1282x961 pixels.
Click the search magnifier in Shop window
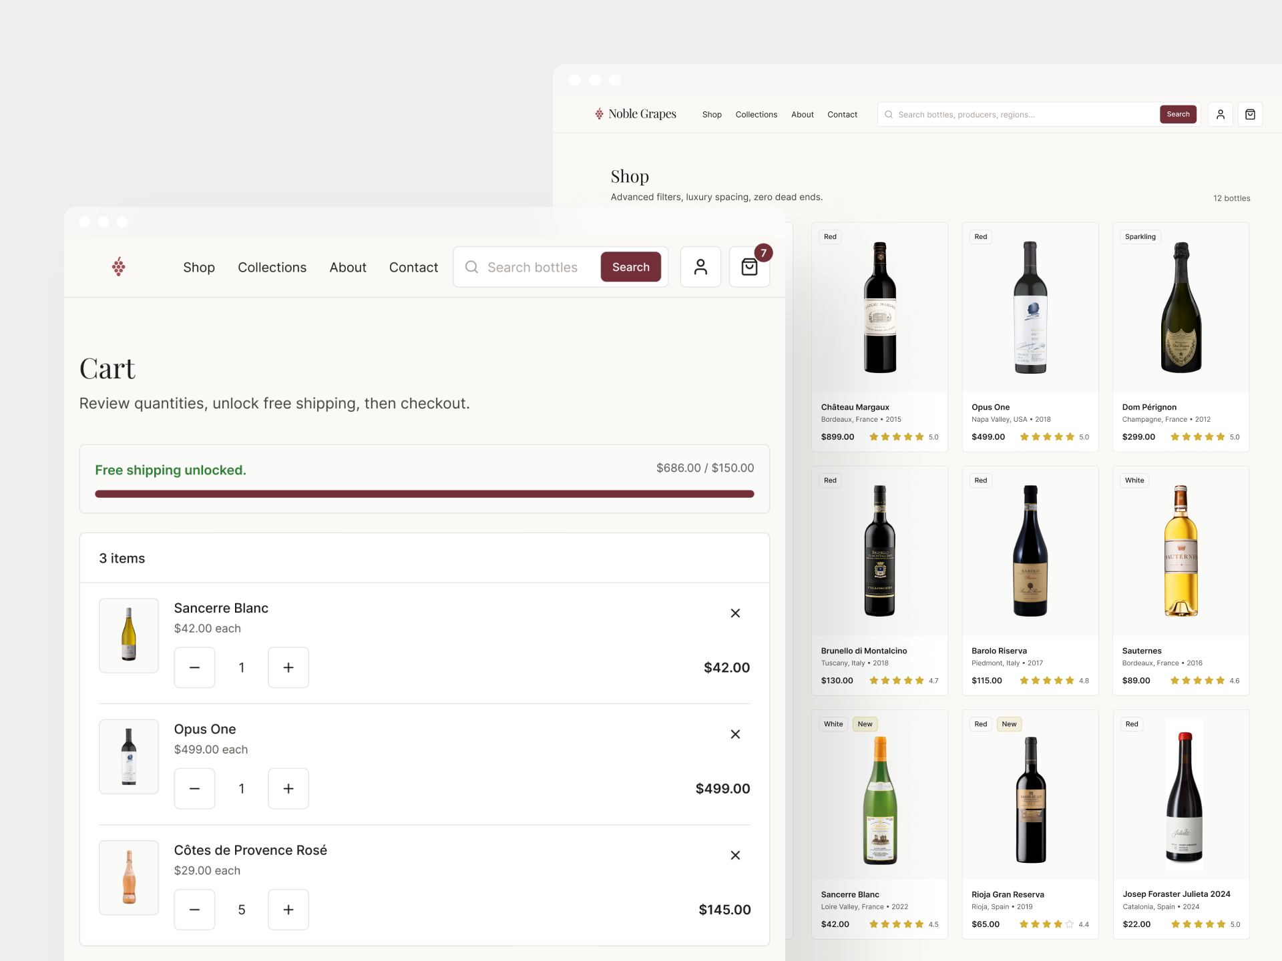point(889,114)
